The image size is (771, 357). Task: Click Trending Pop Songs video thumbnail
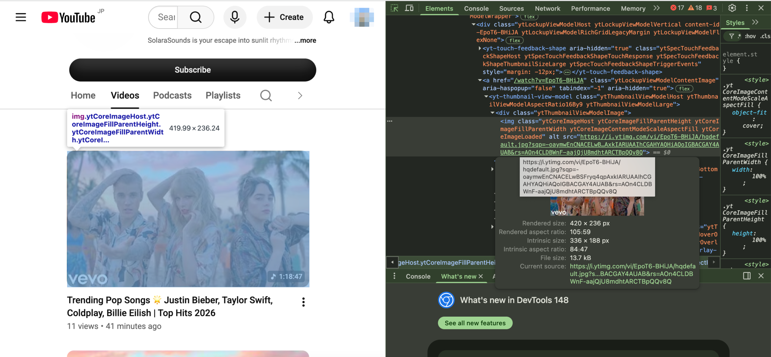pyautogui.click(x=188, y=219)
